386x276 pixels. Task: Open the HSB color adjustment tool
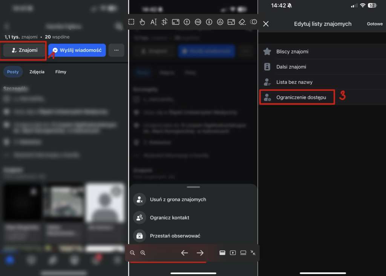(198, 22)
